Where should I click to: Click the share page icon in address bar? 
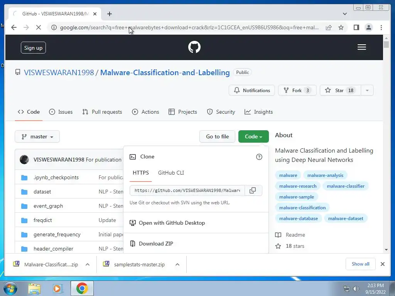[x=329, y=27]
